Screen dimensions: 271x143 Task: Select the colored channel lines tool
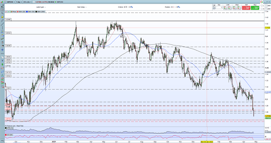pos(2,31)
